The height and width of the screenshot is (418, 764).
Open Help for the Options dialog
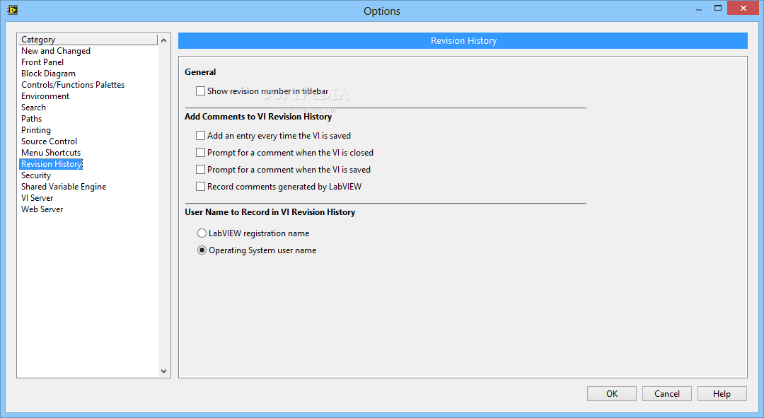[x=722, y=394]
